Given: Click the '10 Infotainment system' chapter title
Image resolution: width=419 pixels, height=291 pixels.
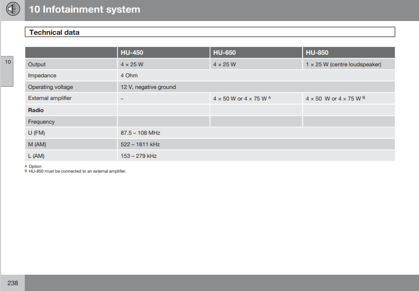Looking at the screenshot, I should coord(84,9).
